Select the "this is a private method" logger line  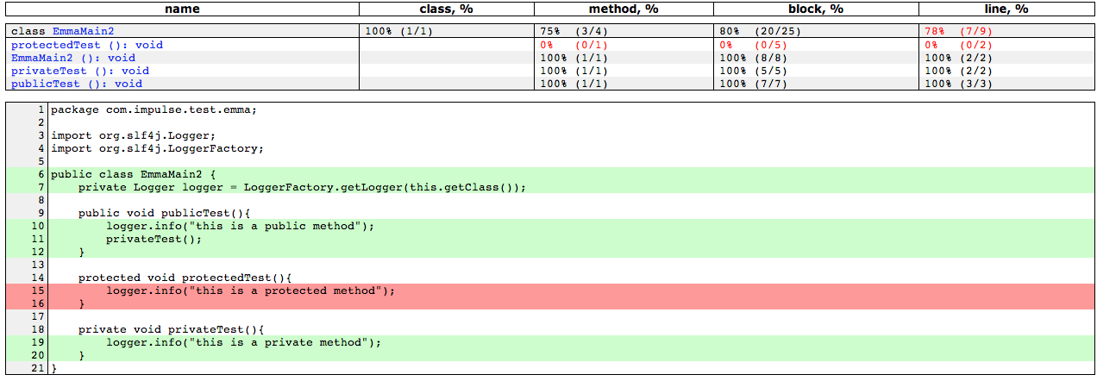[243, 342]
